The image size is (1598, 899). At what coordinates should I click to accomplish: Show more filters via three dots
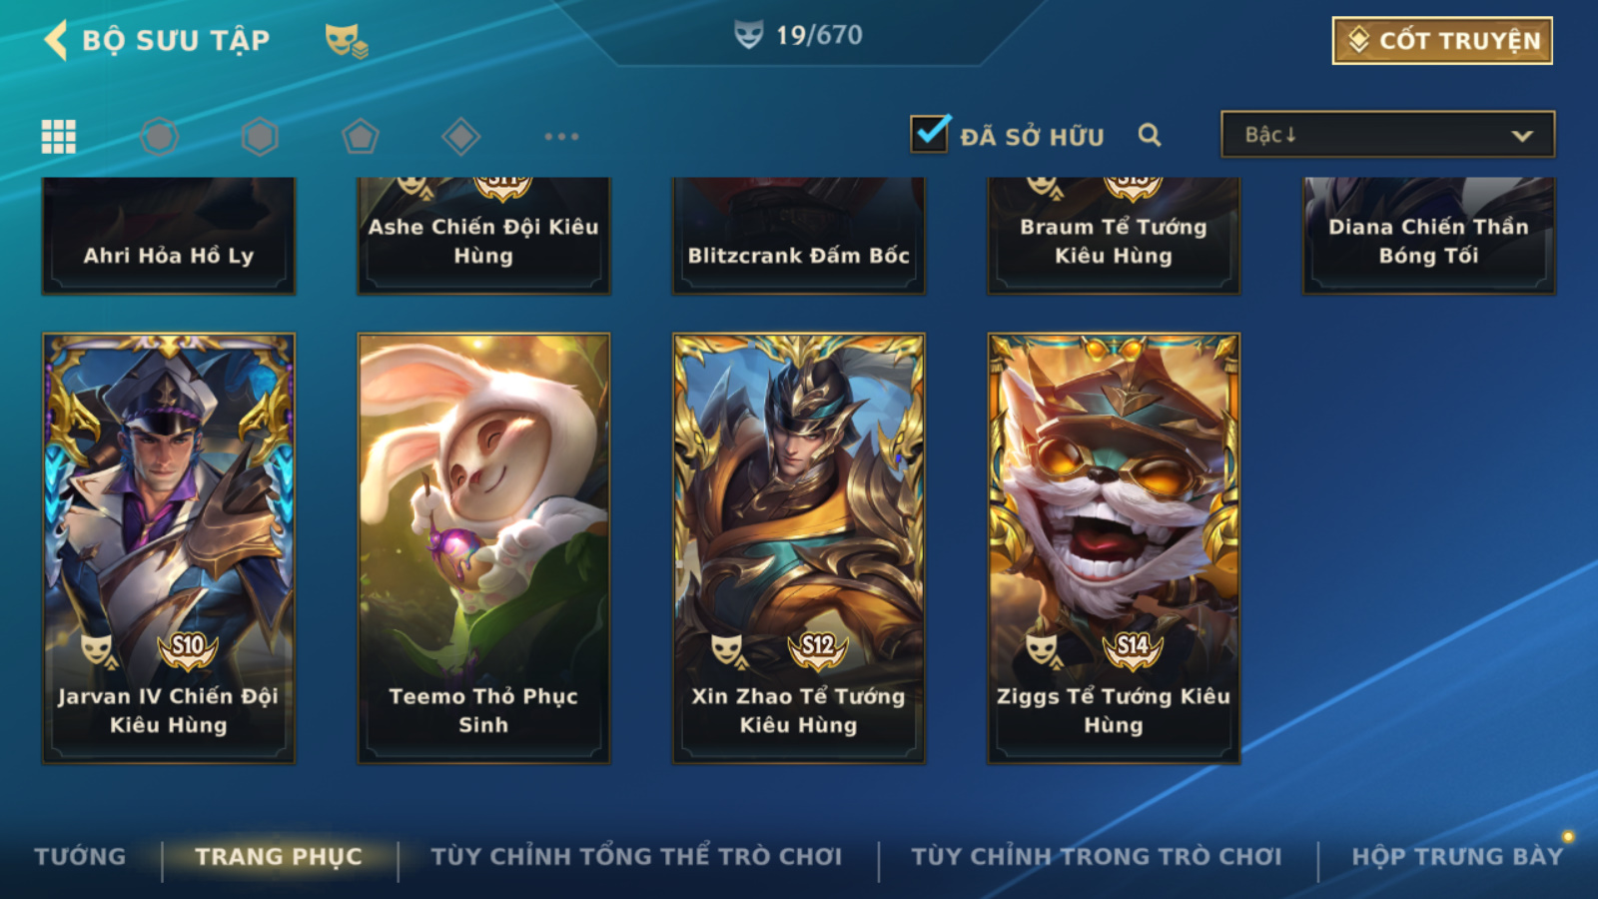561,136
